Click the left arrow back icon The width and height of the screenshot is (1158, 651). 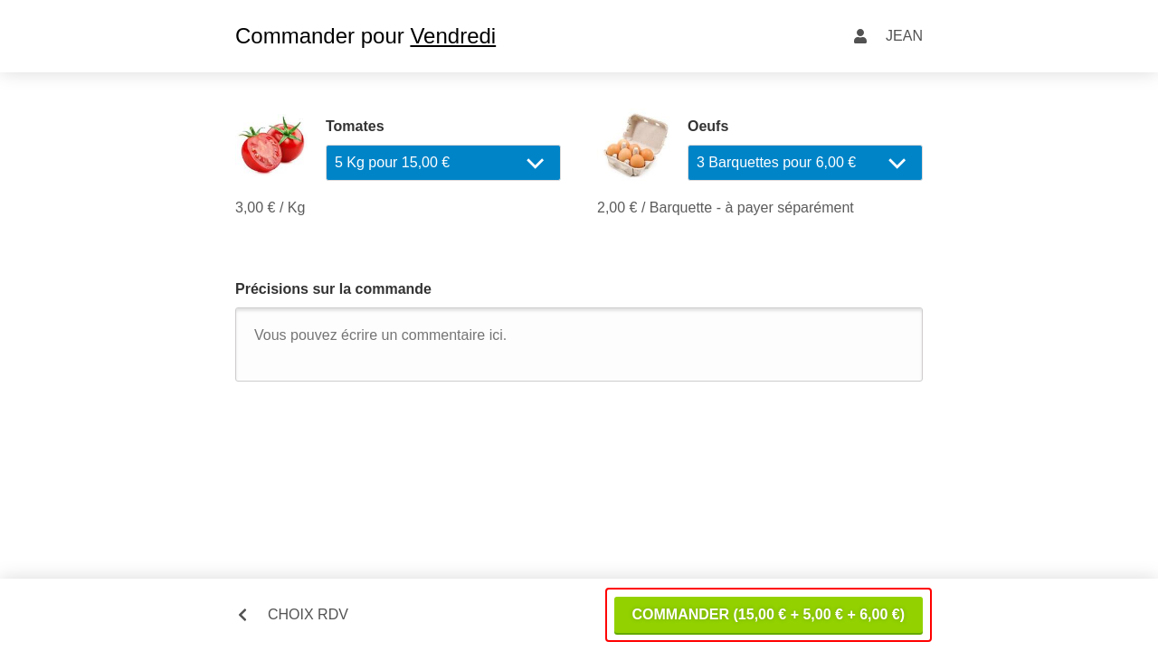[x=242, y=615]
